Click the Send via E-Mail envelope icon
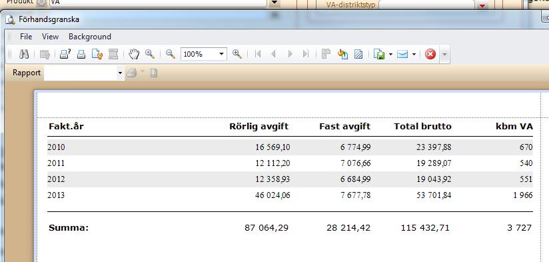549x262 pixels. click(402, 54)
